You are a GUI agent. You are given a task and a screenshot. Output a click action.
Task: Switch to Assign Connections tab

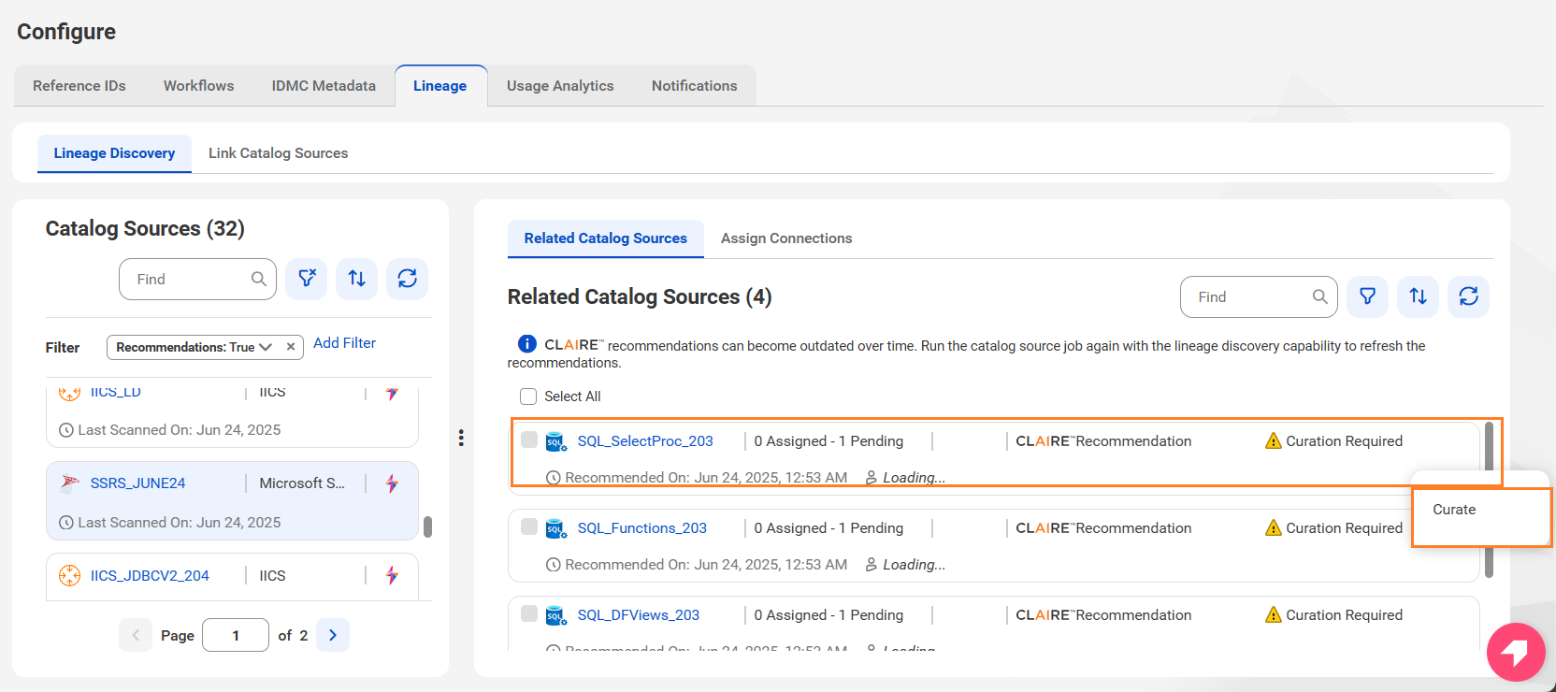click(x=786, y=238)
